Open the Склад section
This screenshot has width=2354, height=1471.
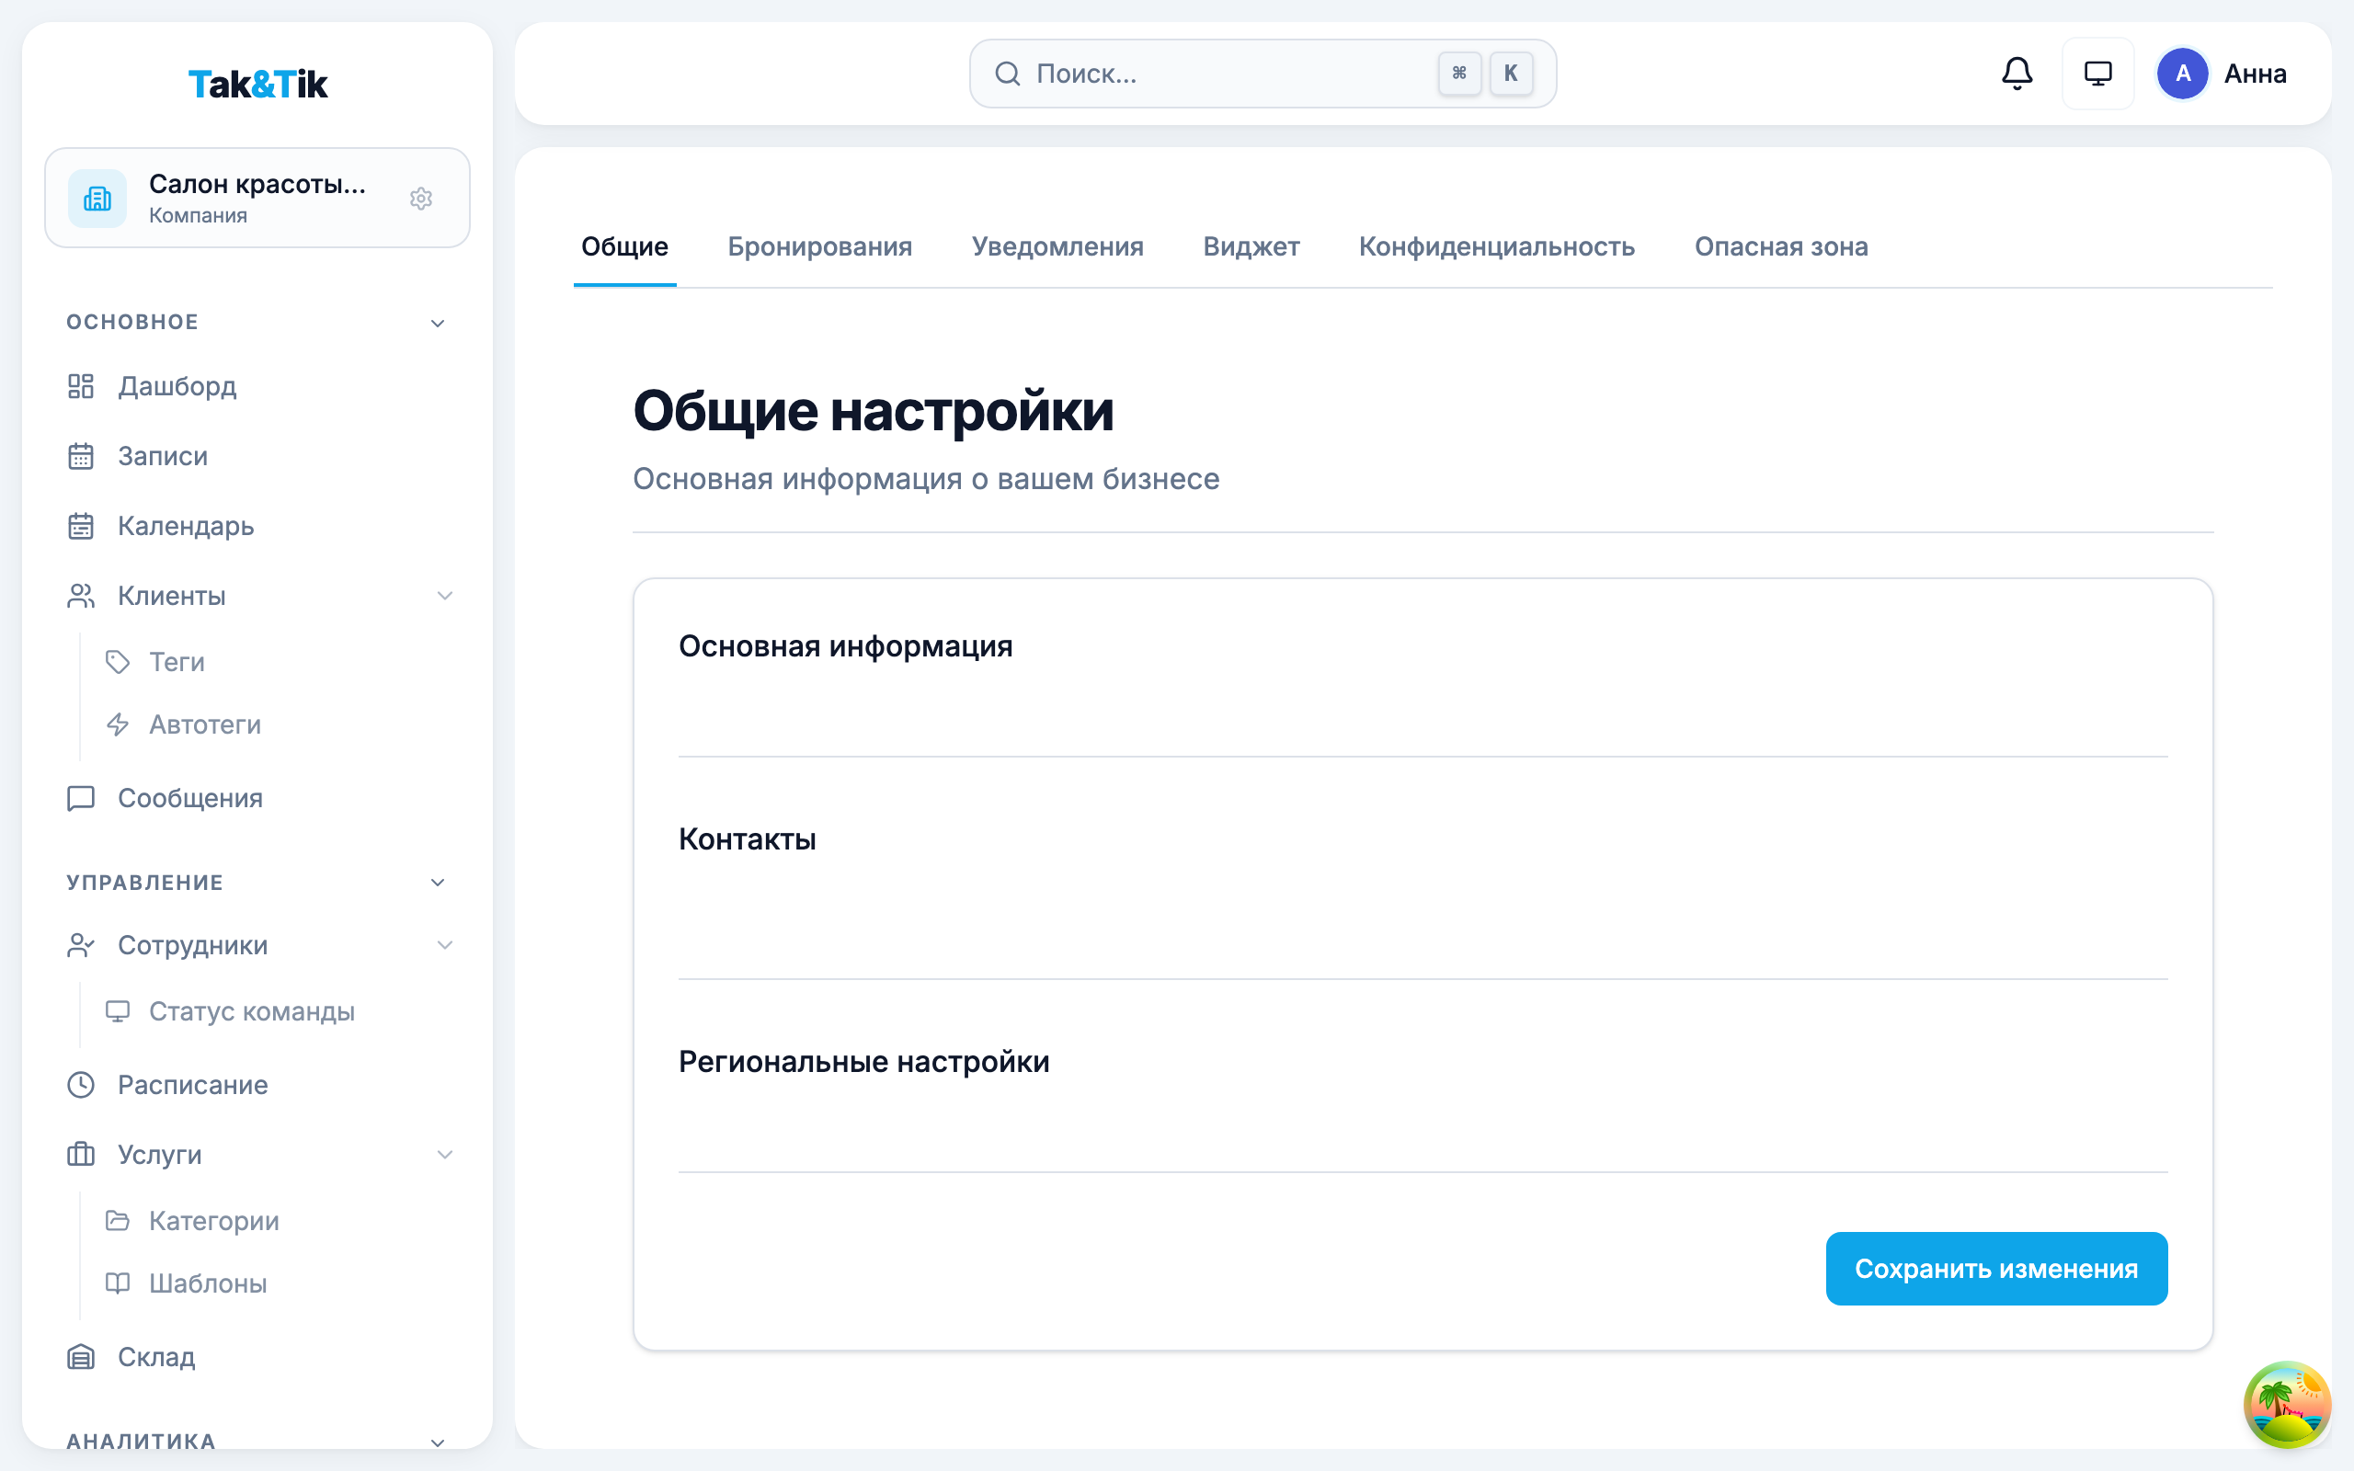155,1356
